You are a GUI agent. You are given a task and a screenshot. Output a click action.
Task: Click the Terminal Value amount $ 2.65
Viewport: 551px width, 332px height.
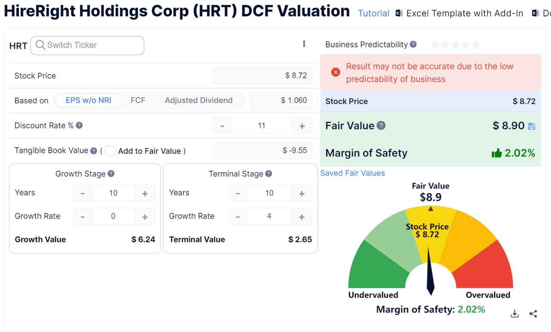click(300, 239)
